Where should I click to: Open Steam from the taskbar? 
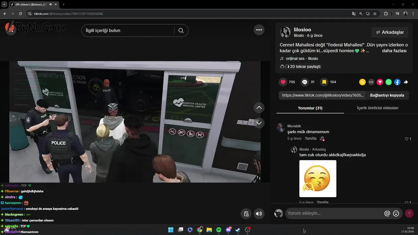coord(238,230)
